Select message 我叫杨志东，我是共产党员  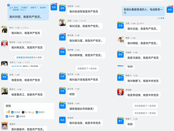click(x=27, y=48)
